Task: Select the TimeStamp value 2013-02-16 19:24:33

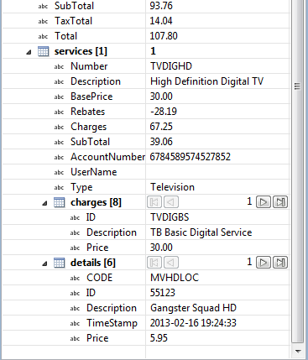Action: (x=193, y=323)
